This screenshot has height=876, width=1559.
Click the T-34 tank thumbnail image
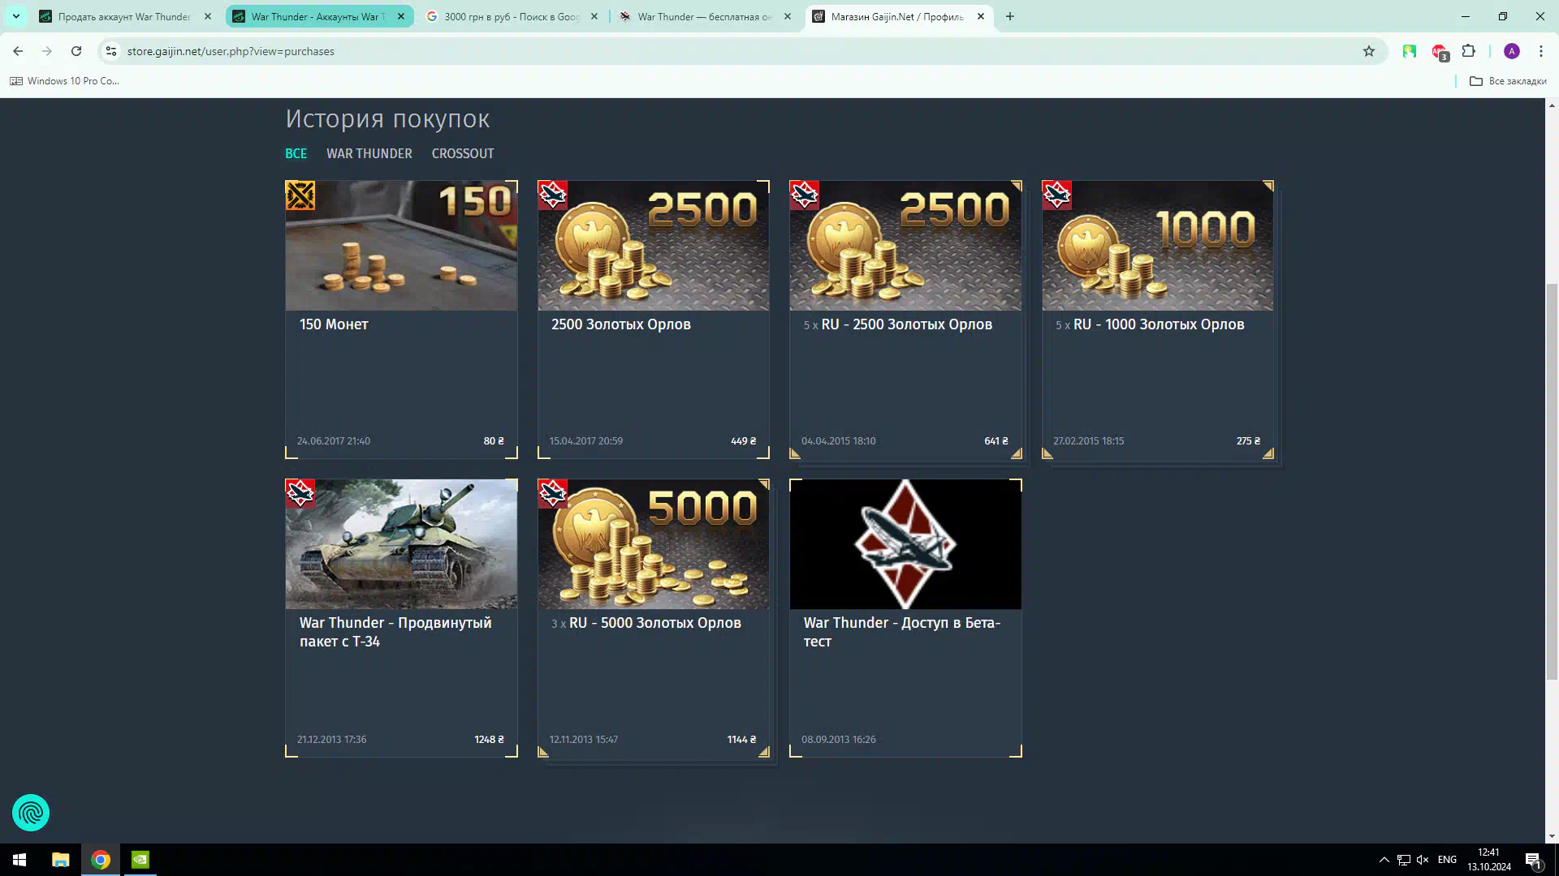pyautogui.click(x=401, y=544)
